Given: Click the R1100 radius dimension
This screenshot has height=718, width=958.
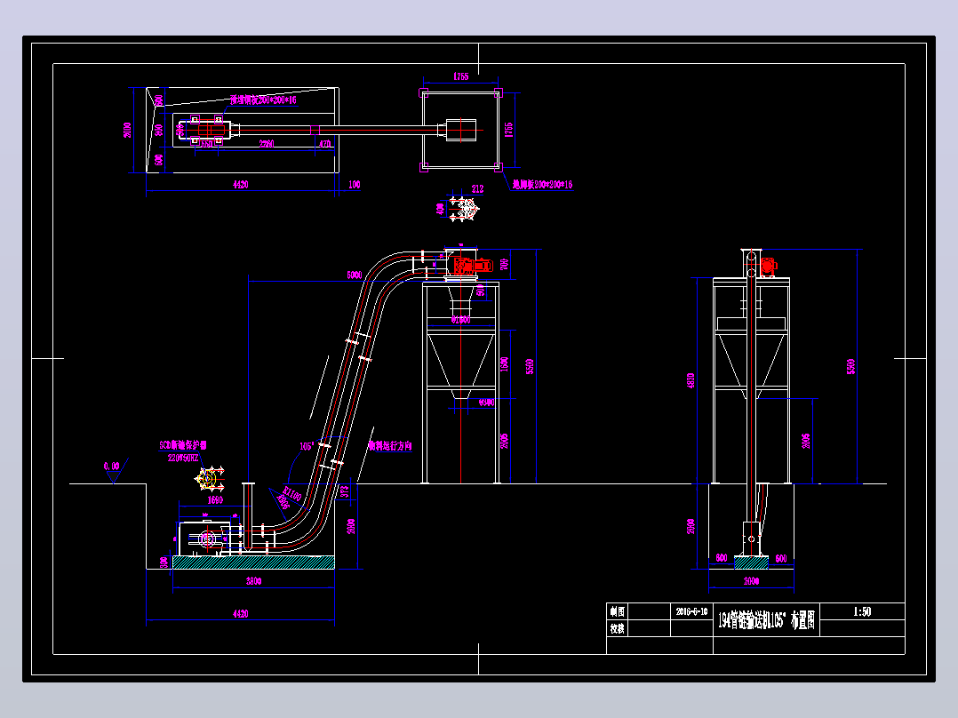Looking at the screenshot, I should pos(292,494).
